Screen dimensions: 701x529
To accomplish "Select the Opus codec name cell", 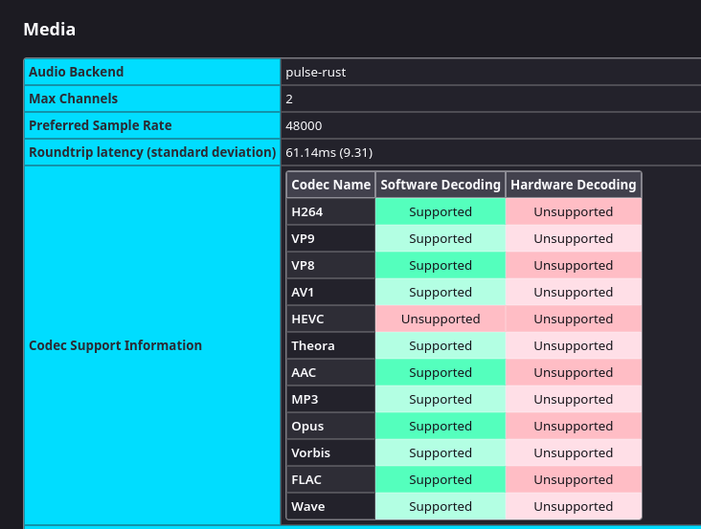I will pyautogui.click(x=330, y=426).
